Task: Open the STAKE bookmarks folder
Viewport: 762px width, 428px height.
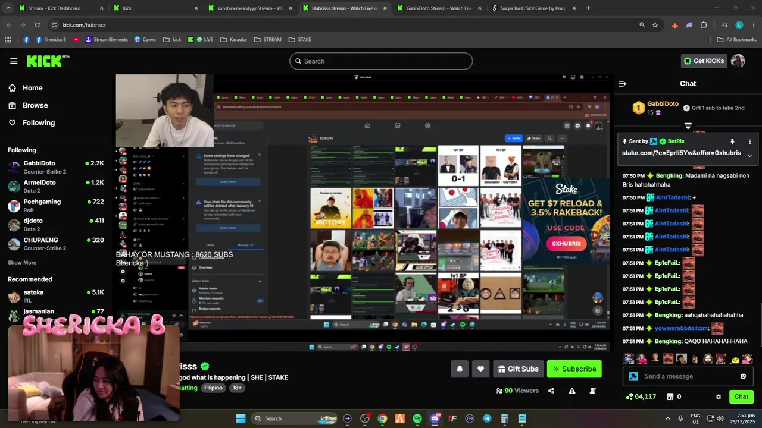Action: [300, 40]
